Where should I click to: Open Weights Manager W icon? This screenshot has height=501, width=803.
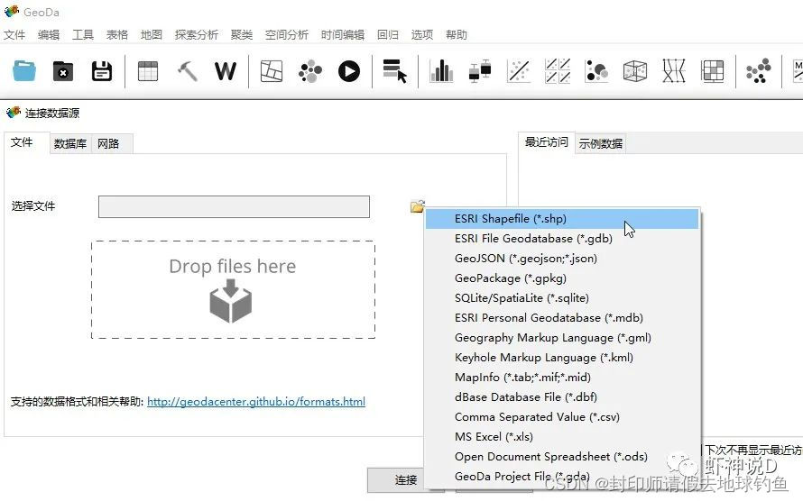226,71
